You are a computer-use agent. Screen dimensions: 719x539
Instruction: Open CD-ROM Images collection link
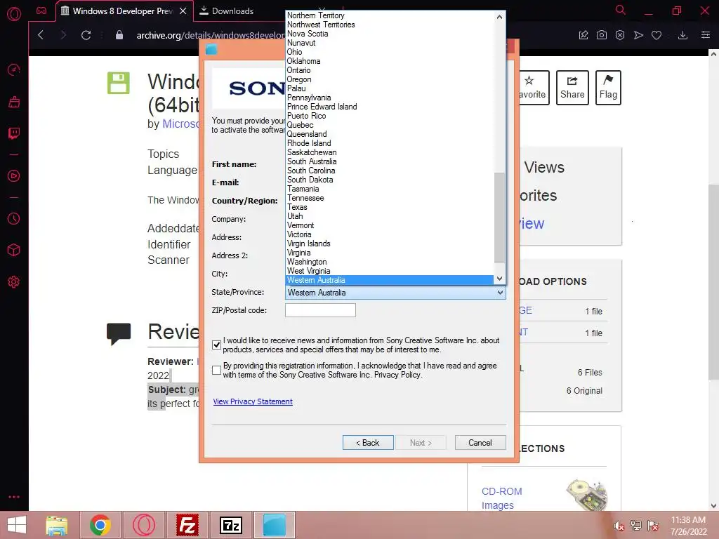(501, 498)
